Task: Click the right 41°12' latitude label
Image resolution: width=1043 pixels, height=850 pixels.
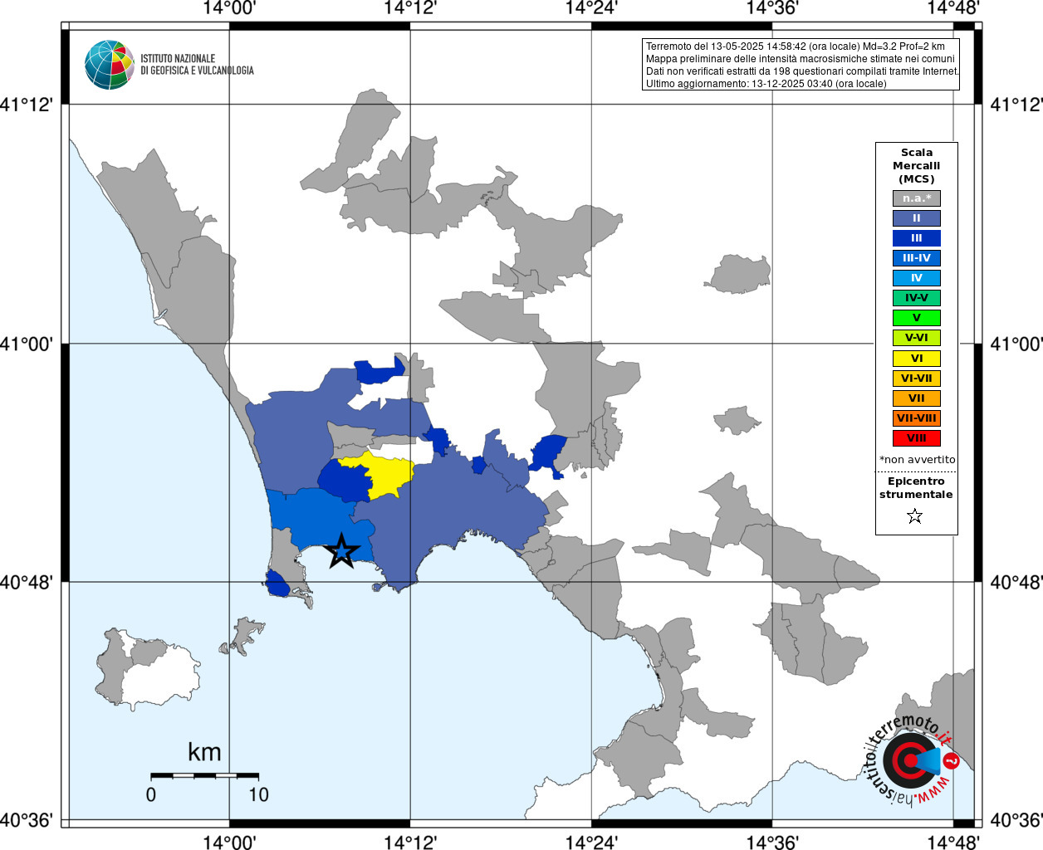Action: tap(1016, 105)
